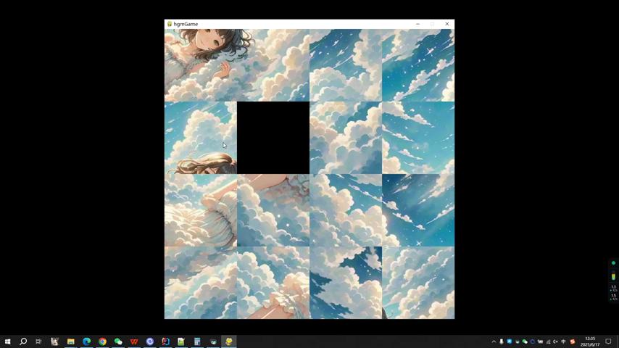
Task: Open WPS Office red W icon
Action: (x=134, y=341)
